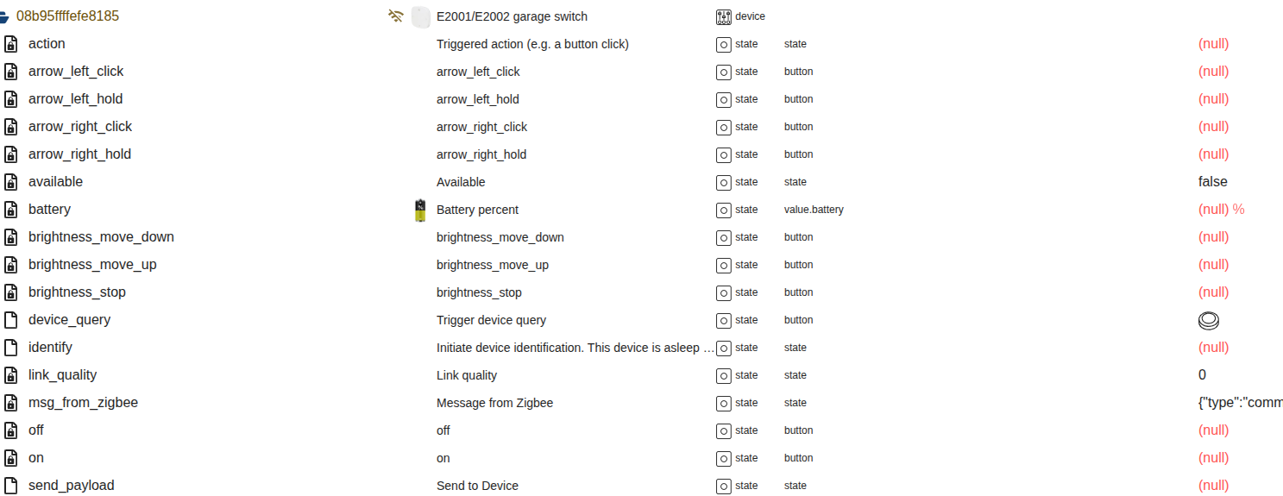Click the link_quality value 0
1283x496 pixels.
coord(1202,375)
